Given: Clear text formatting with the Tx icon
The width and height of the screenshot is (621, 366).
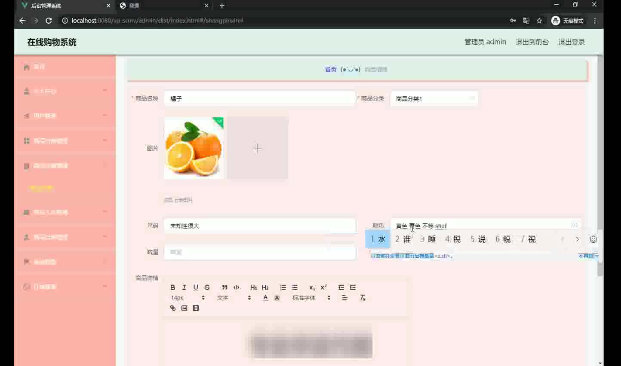Looking at the screenshot, I should pos(363,298).
